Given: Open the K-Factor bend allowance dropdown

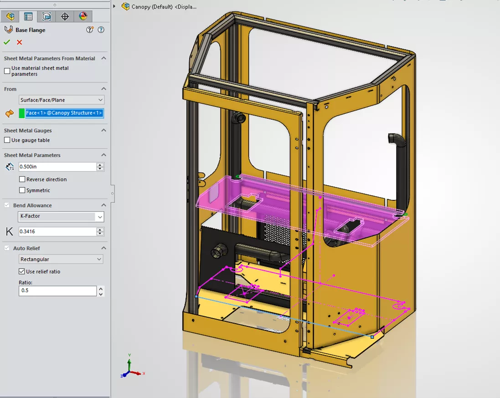Looking at the screenshot, I should (62, 217).
